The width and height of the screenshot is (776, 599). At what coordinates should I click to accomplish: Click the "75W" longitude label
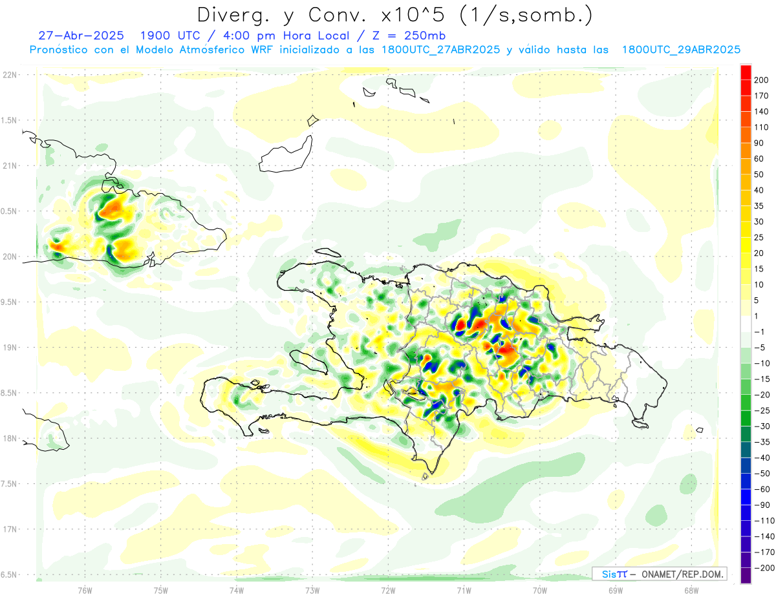click(161, 590)
